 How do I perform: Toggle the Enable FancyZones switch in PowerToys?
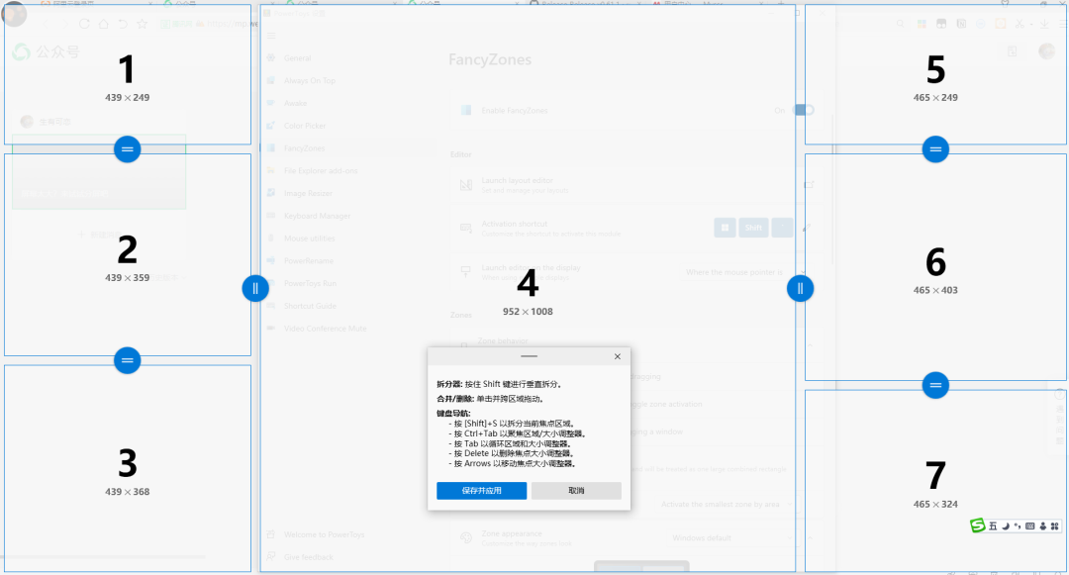(805, 110)
